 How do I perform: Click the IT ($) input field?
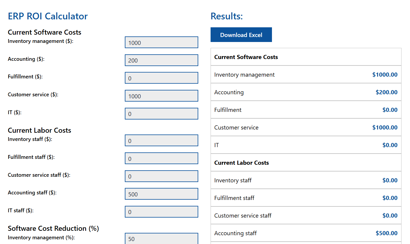(x=161, y=114)
